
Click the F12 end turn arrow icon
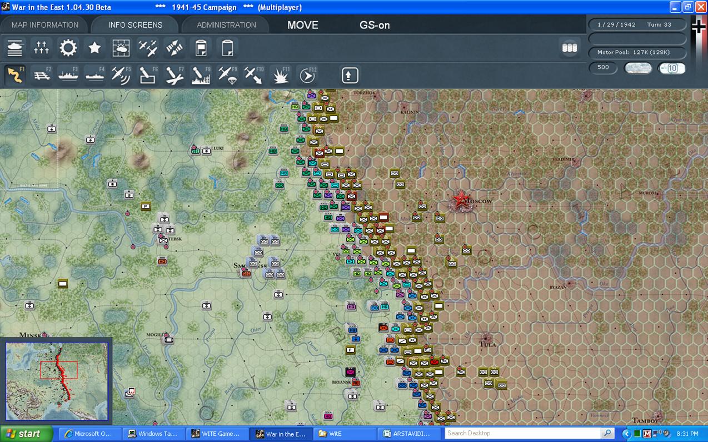tap(307, 75)
